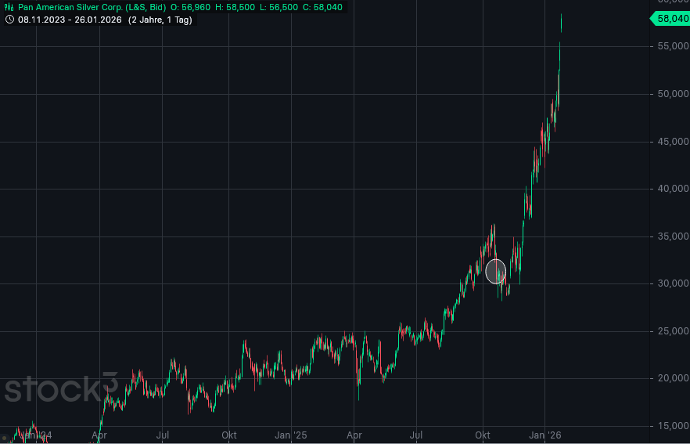Click the stock3 watermark logo
690x444 pixels.
pos(60,389)
